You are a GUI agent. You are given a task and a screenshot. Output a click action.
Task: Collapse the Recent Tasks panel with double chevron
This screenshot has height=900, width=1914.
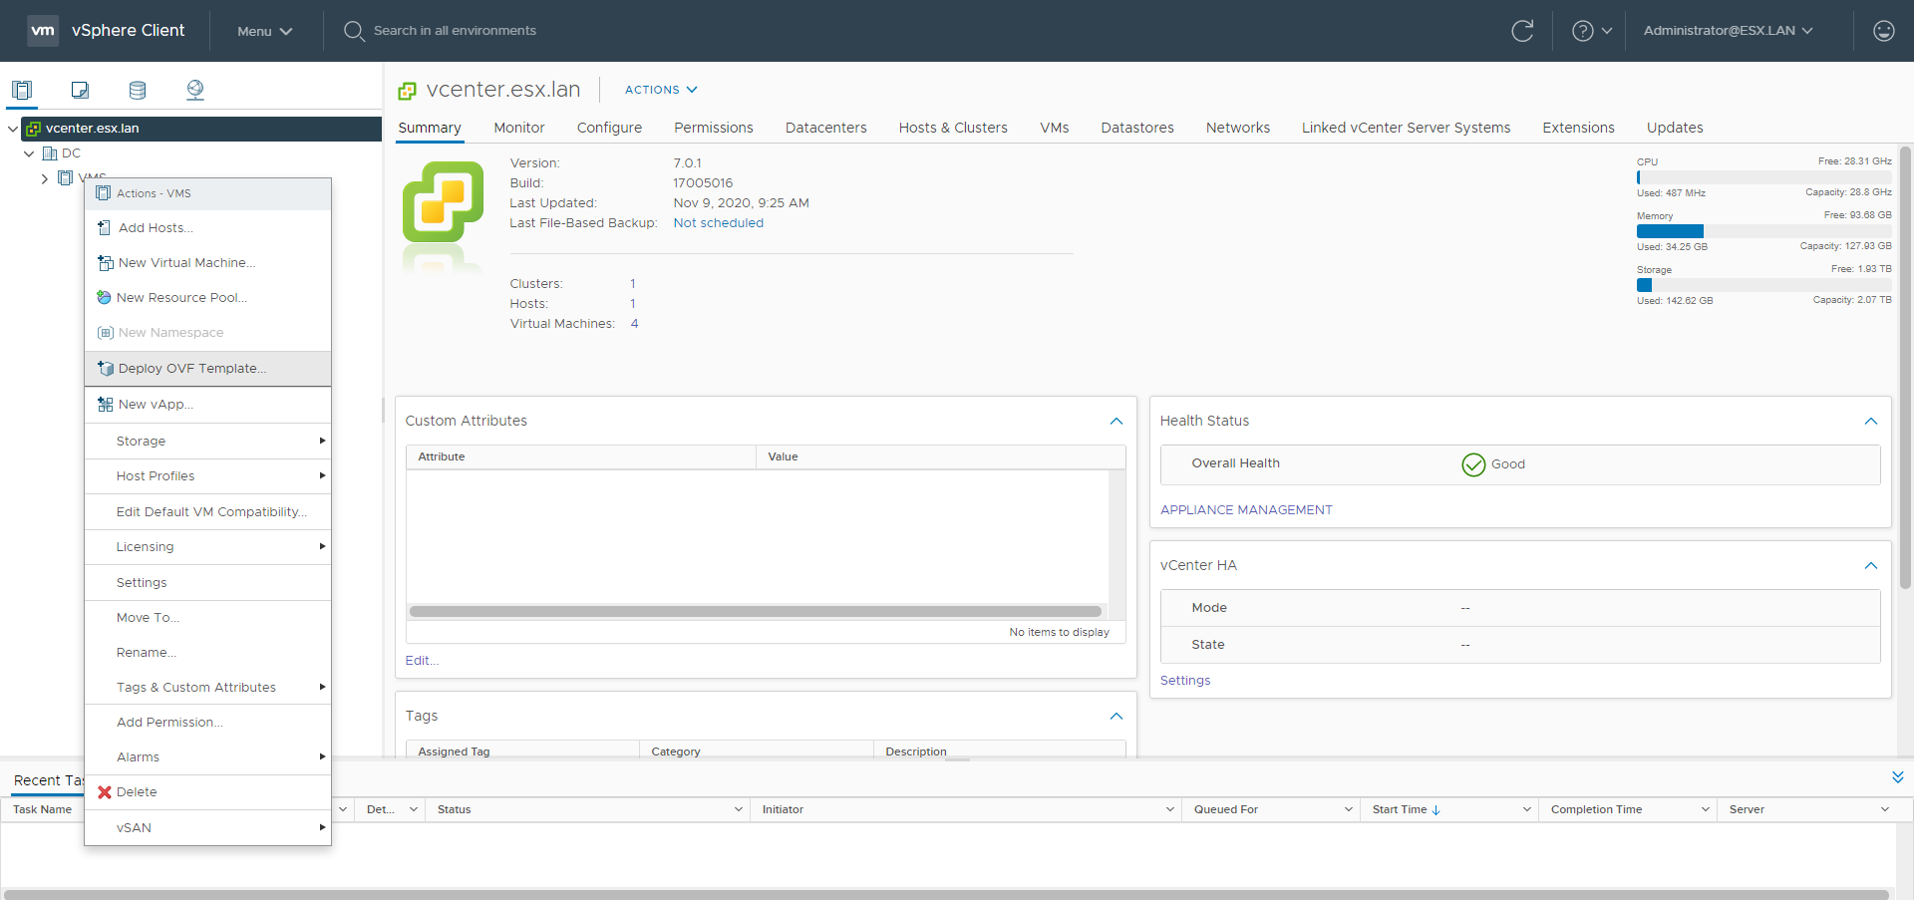(1897, 777)
